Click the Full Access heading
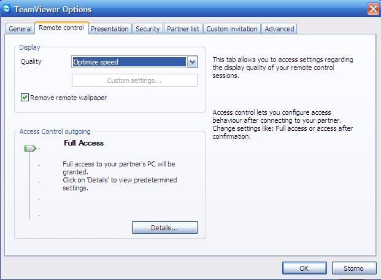Viewport: 381px width, 280px height. click(83, 143)
